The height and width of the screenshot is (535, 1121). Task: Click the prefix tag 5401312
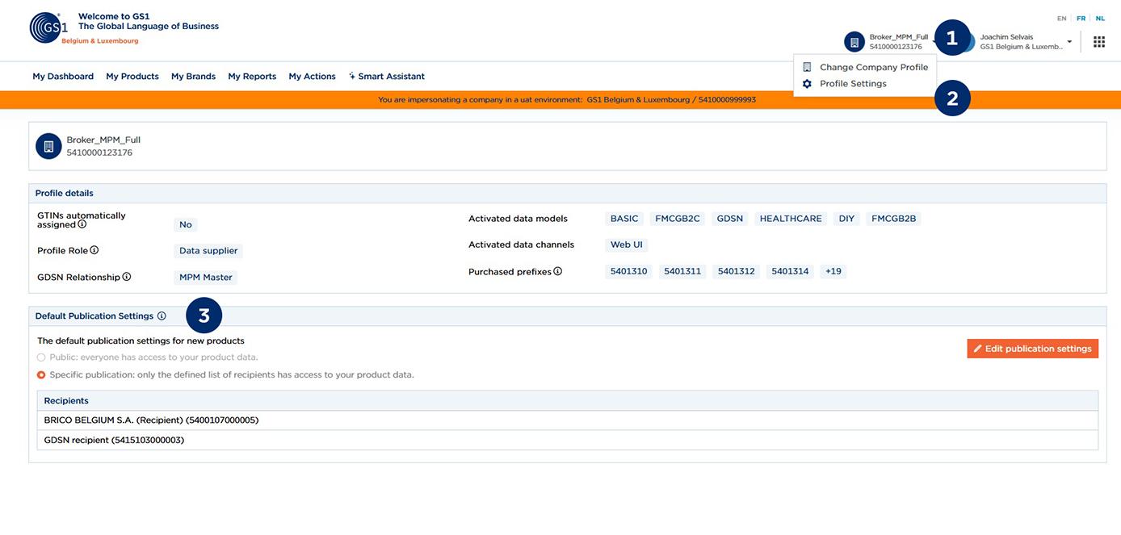tap(737, 271)
